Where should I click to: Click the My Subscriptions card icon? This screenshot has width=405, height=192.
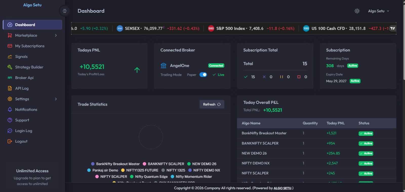pyautogui.click(x=10, y=46)
